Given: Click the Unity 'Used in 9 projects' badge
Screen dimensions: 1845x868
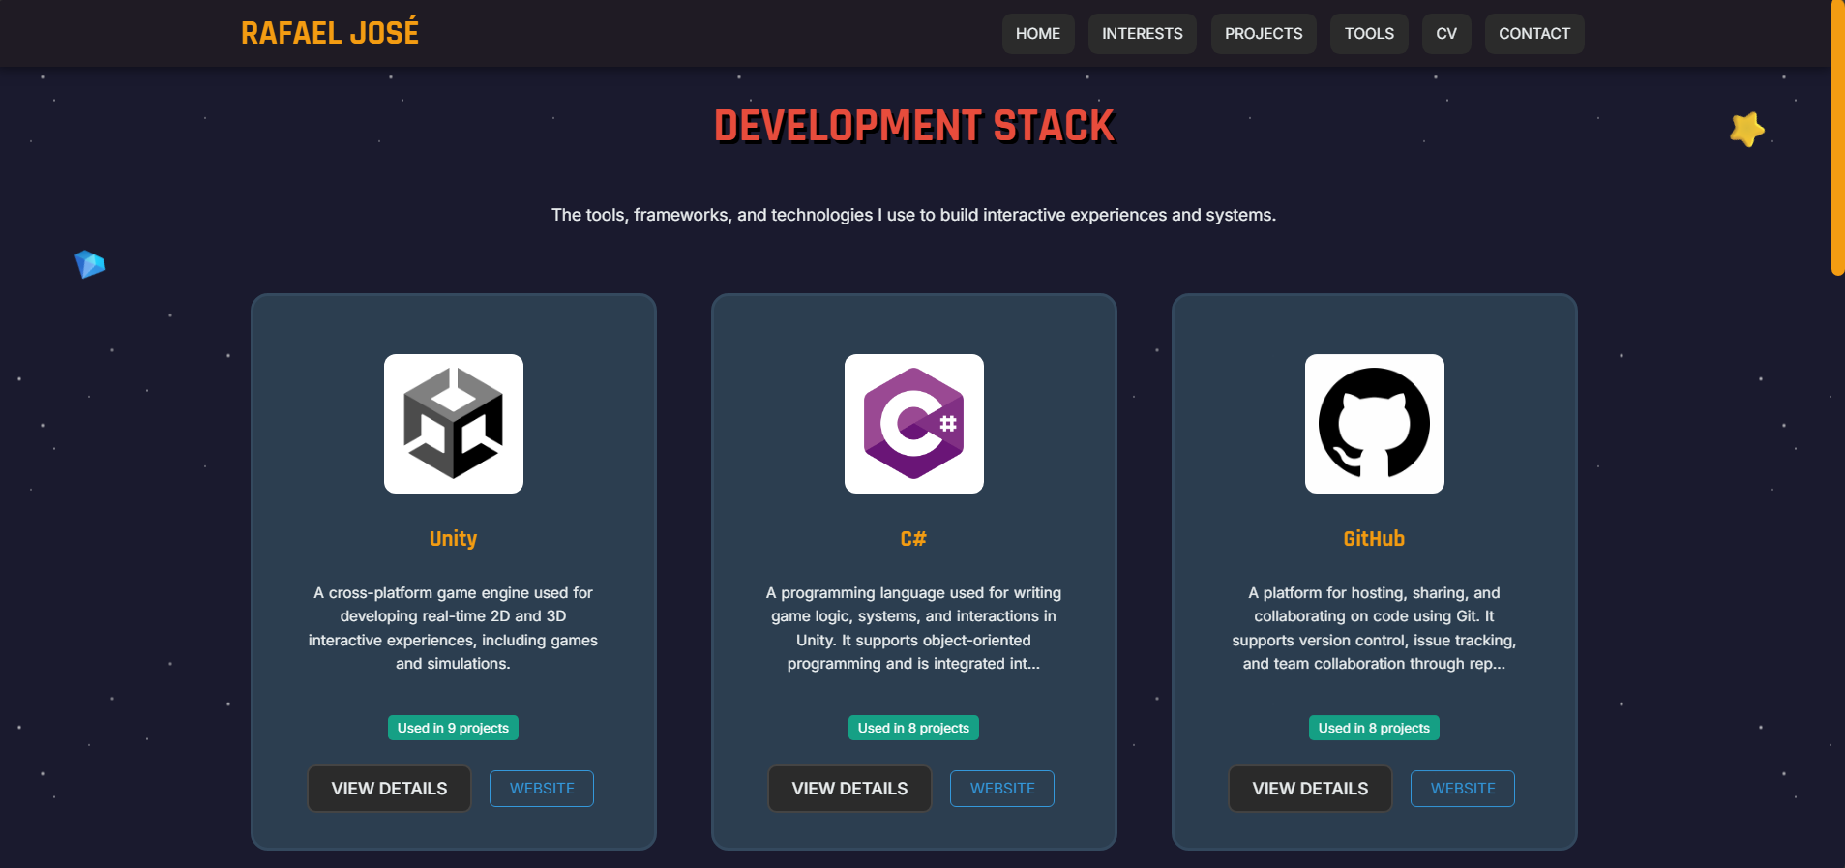Looking at the screenshot, I should point(453,728).
